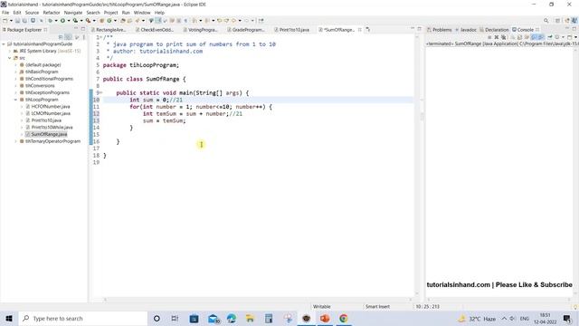Open the Run menu

tap(126, 13)
